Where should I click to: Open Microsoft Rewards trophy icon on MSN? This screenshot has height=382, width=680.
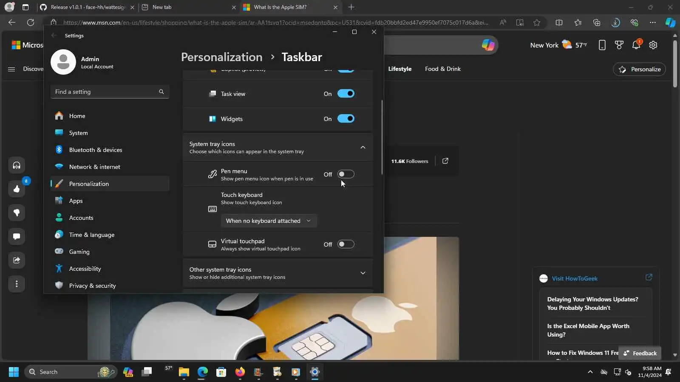(619, 45)
